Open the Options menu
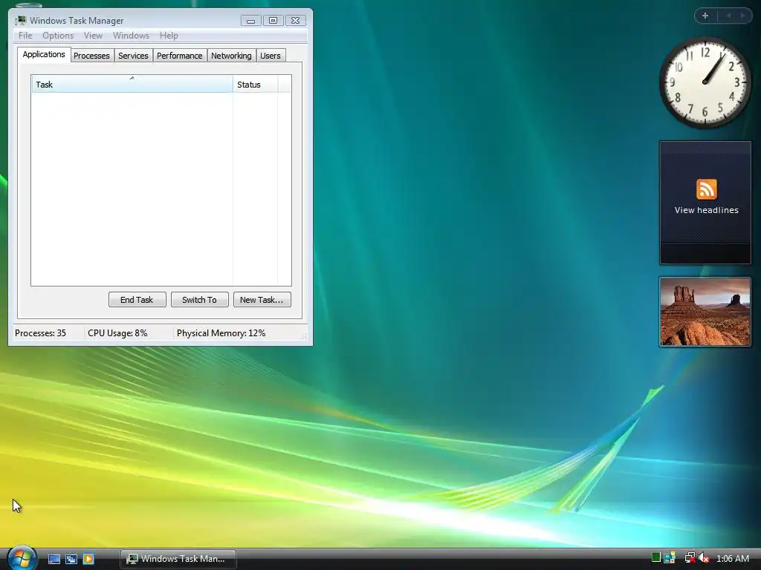 tap(58, 36)
